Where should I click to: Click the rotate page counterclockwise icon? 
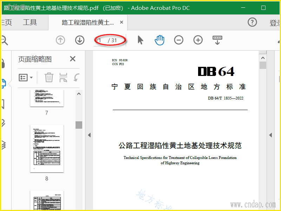(x=77, y=77)
